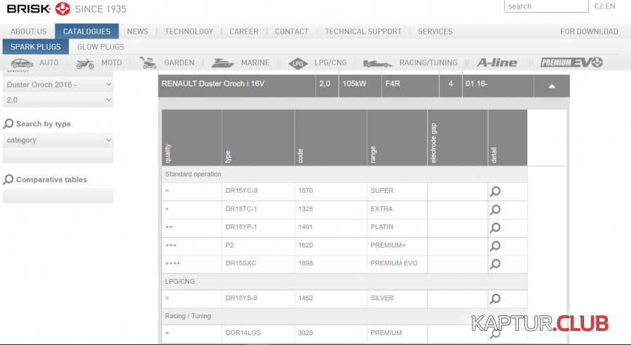
Task: Click into the search input field
Action: tap(546, 6)
